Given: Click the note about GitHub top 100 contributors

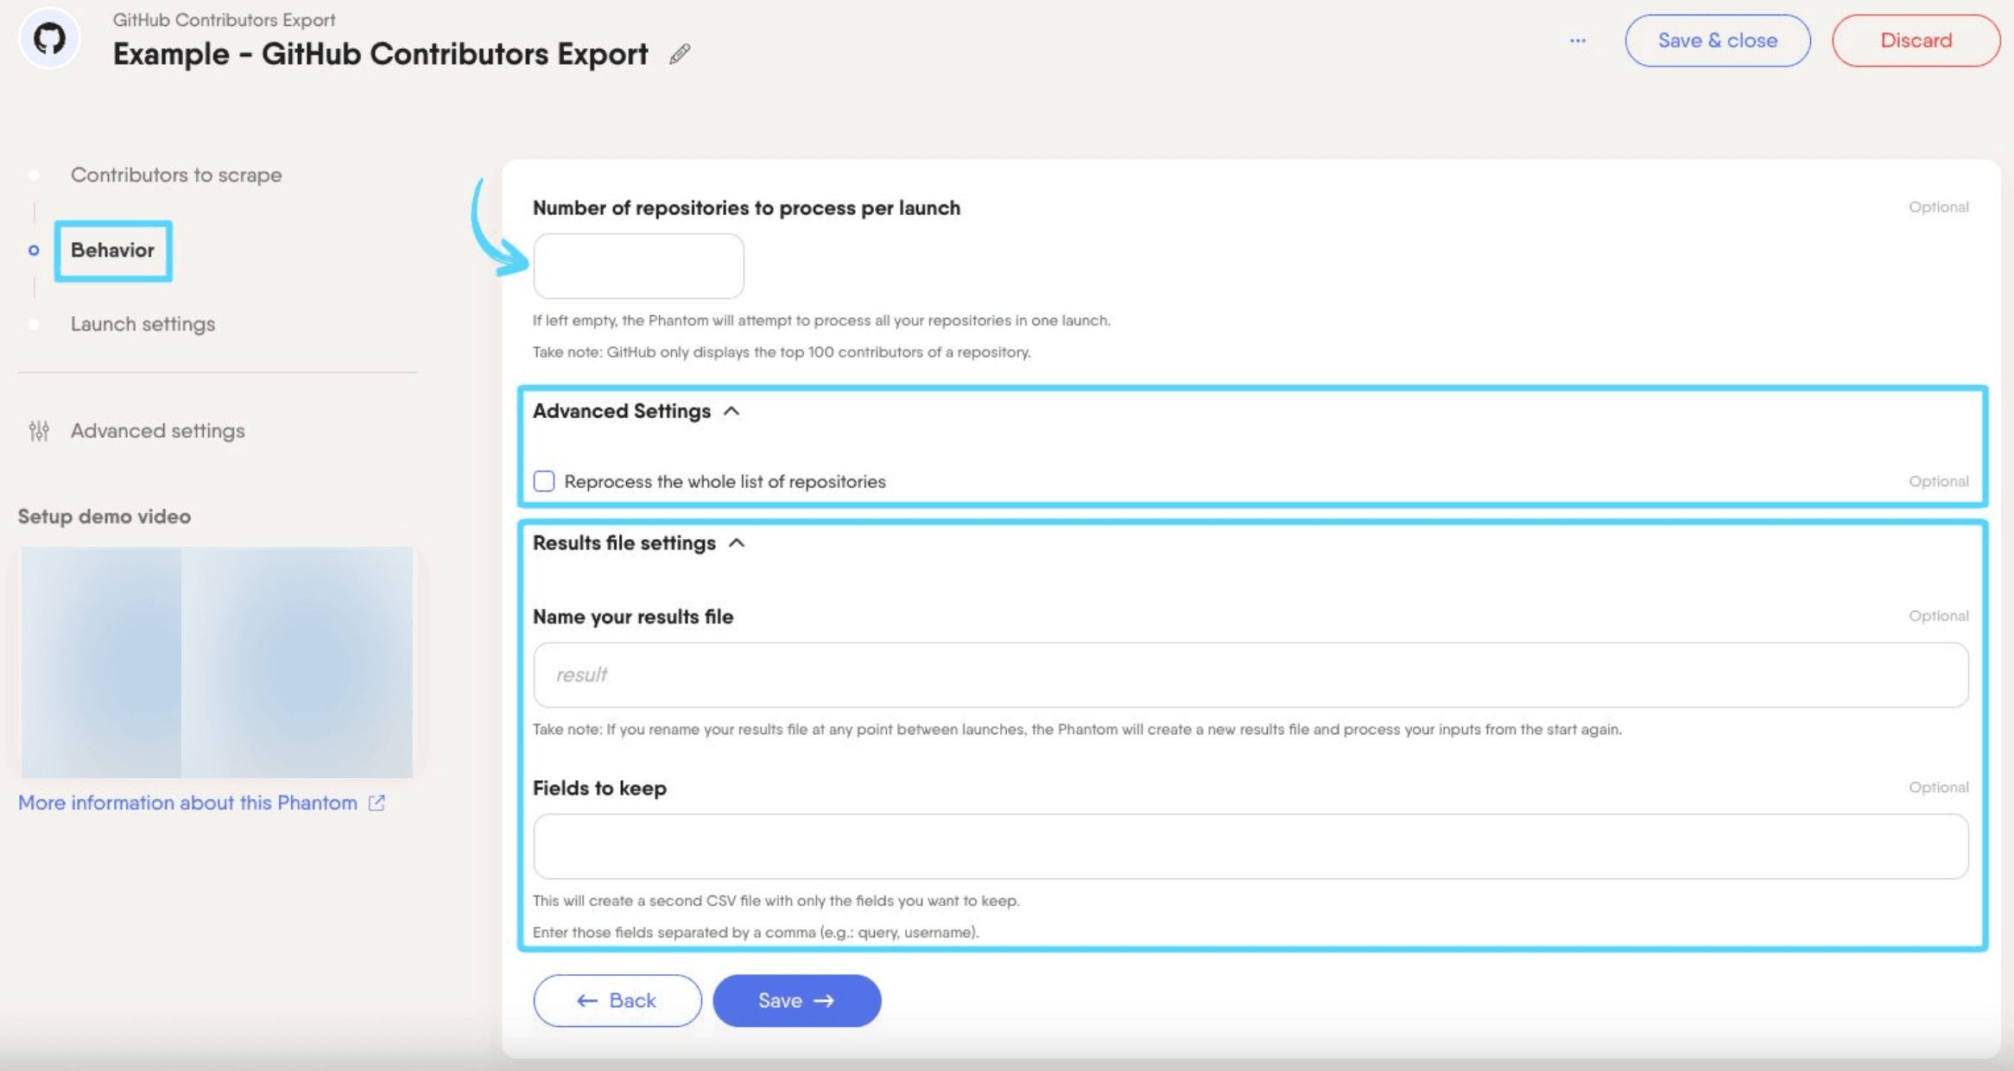Looking at the screenshot, I should (782, 352).
